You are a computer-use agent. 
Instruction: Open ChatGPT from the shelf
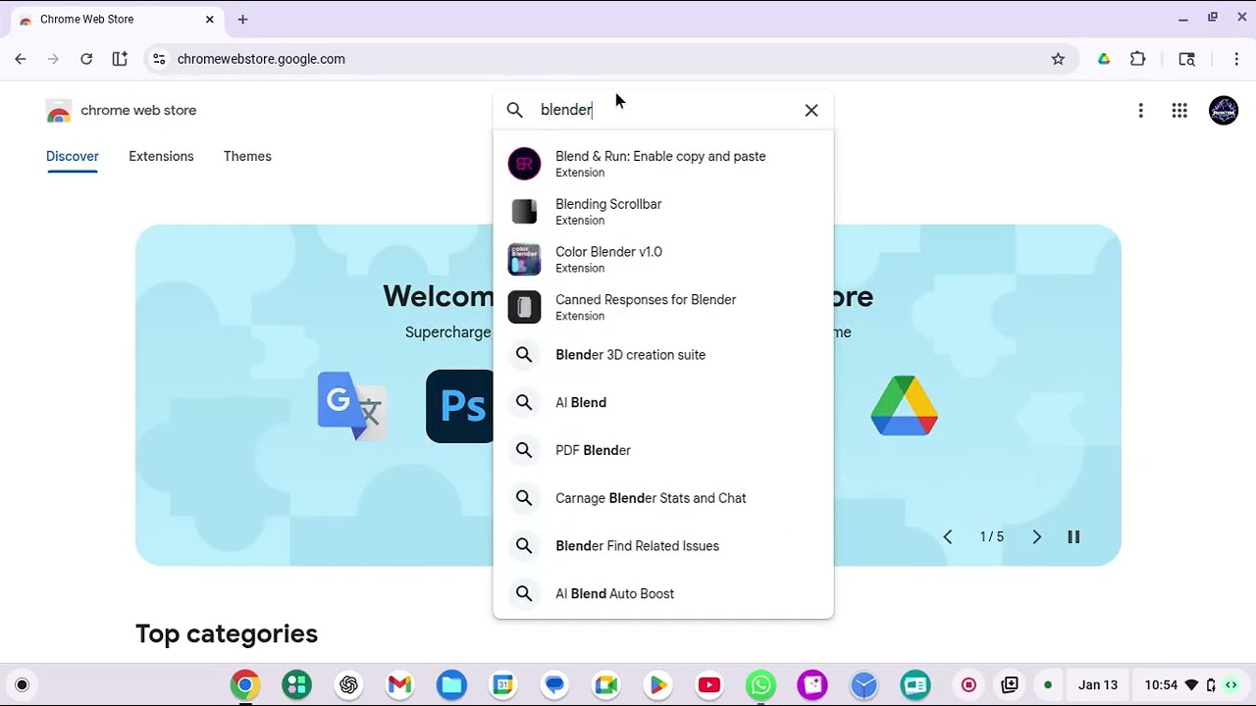(348, 684)
